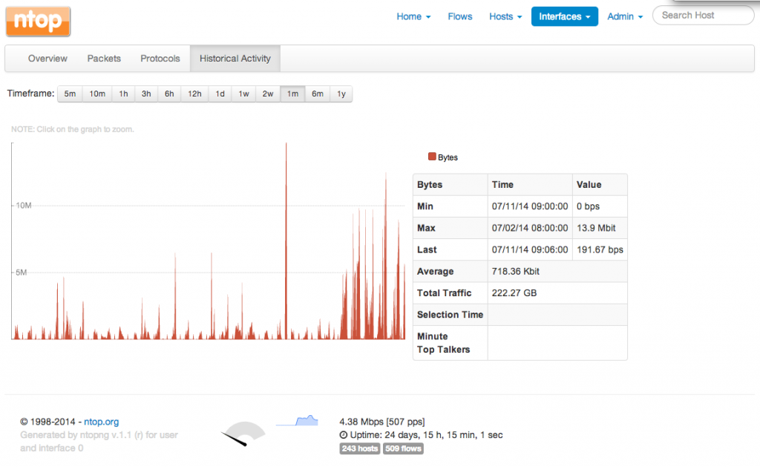Click the 718.36 Kbit average value
Screen dimensions: 760x467
[516, 272]
